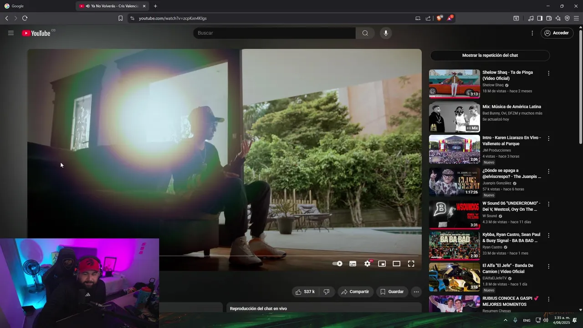This screenshot has width=583, height=328.
Task: Click the Reproducción del chat en vivo heading
Action: [x=258, y=308]
